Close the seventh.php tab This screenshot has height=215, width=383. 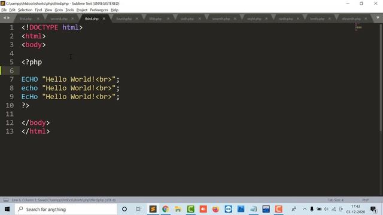(x=235, y=19)
